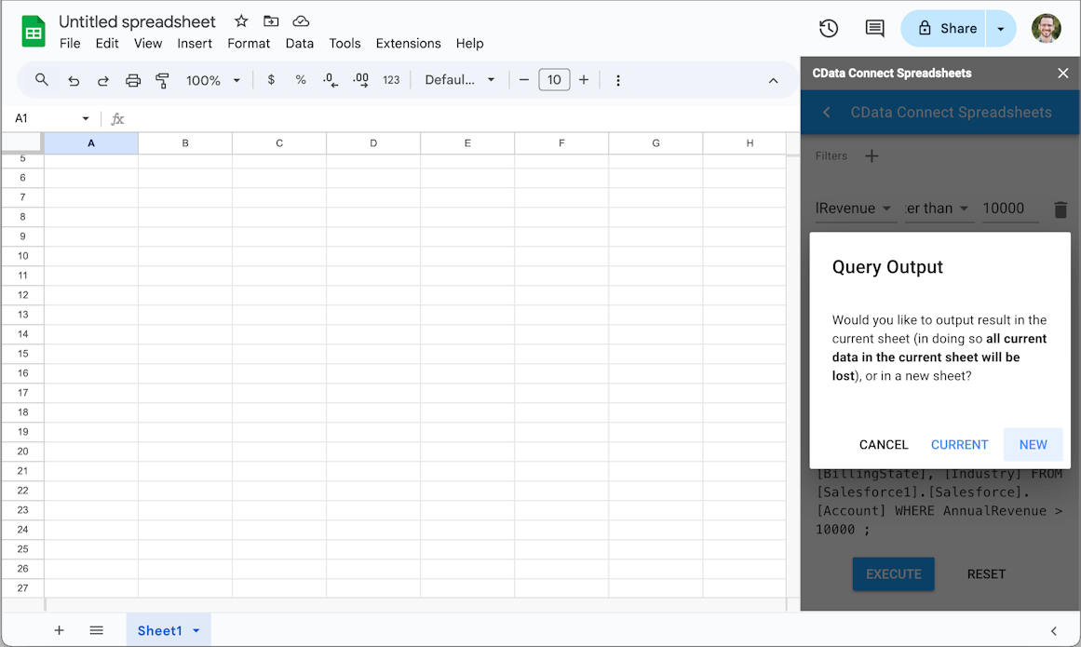Open version history clock icon
1081x647 pixels.
pos(829,29)
